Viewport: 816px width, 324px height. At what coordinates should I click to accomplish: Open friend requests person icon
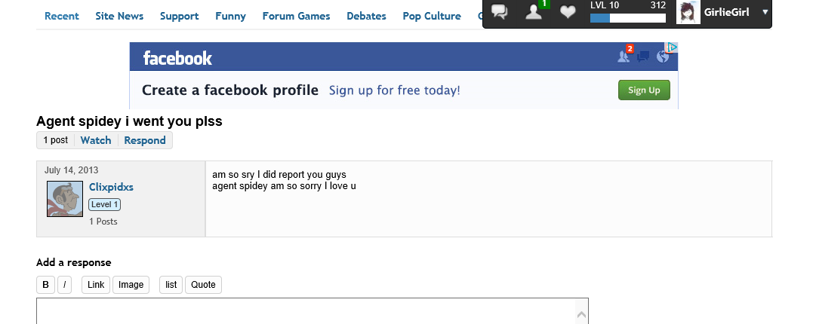(x=534, y=12)
